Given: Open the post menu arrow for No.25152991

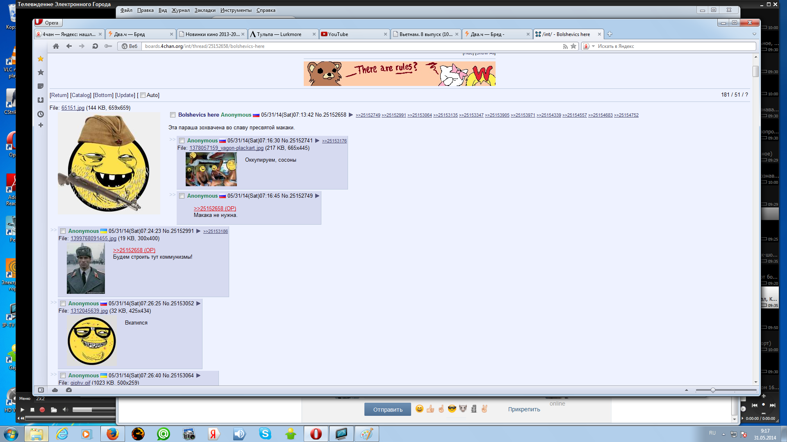Looking at the screenshot, I should coord(198,231).
